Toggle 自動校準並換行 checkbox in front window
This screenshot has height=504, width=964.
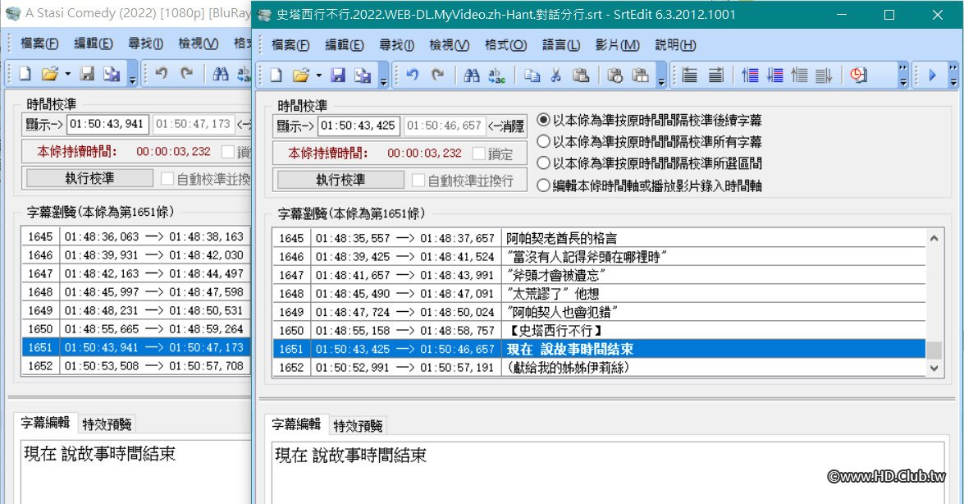(418, 181)
